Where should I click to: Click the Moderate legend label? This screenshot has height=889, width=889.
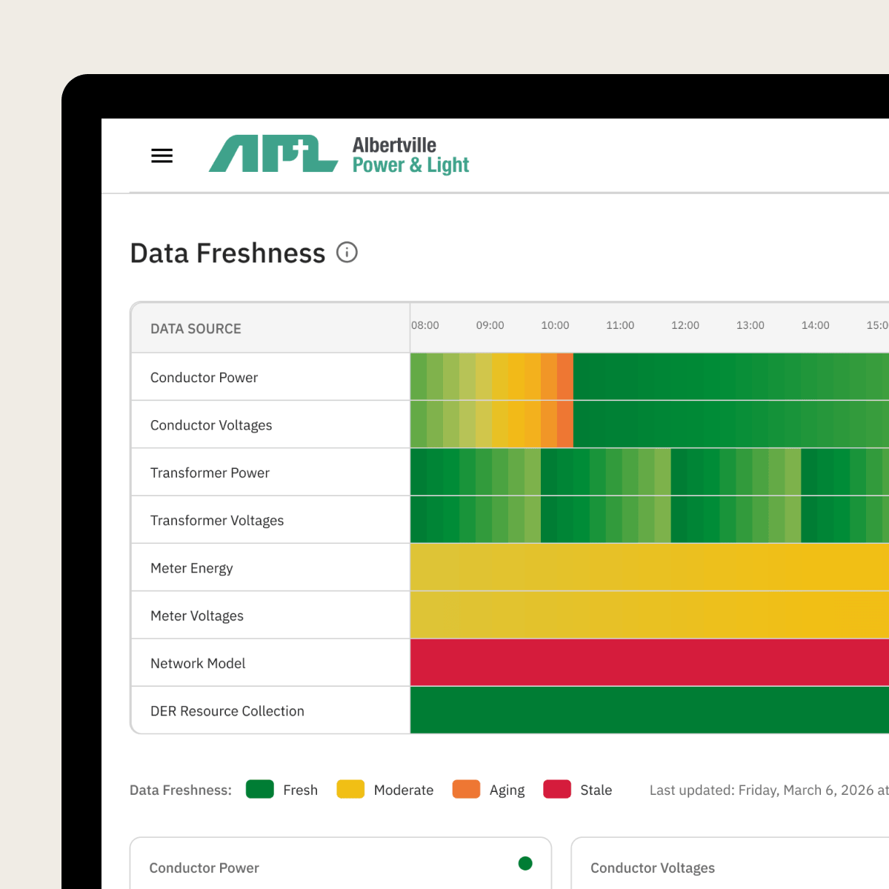click(404, 790)
